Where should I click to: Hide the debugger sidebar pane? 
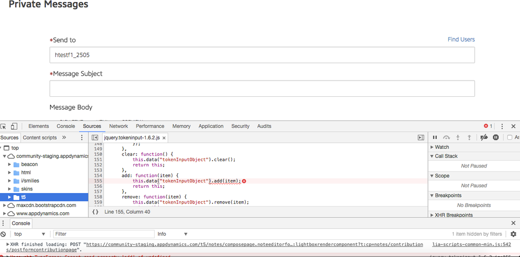tap(421, 138)
